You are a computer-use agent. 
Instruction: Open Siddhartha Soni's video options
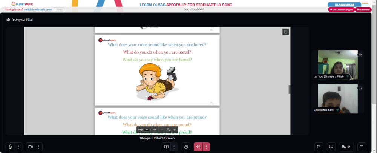point(360,88)
